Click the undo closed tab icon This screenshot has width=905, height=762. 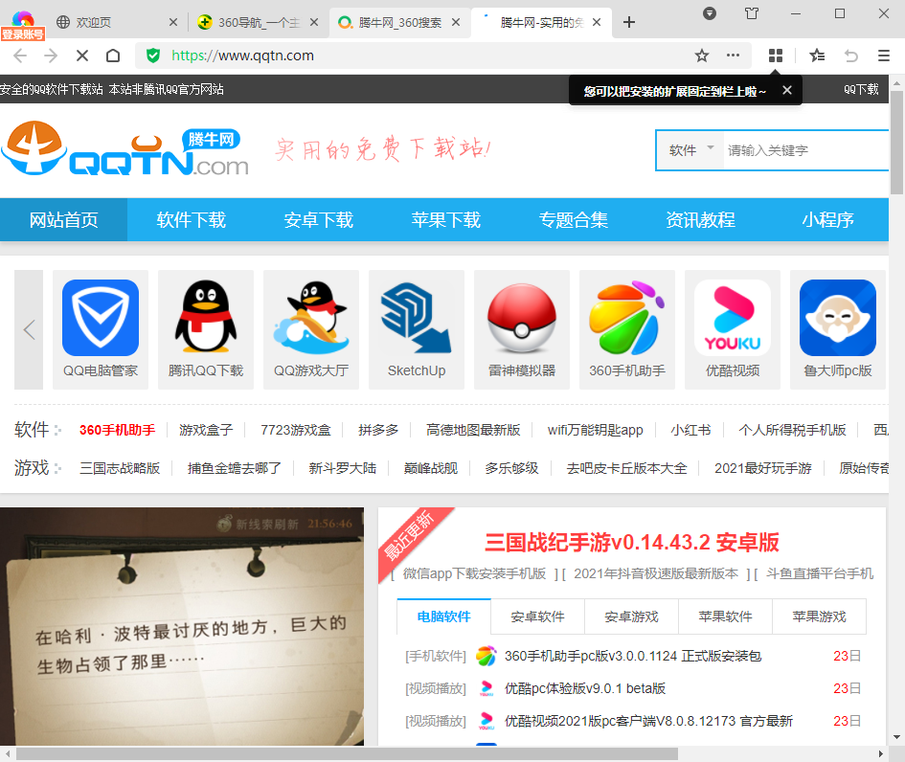click(x=851, y=56)
